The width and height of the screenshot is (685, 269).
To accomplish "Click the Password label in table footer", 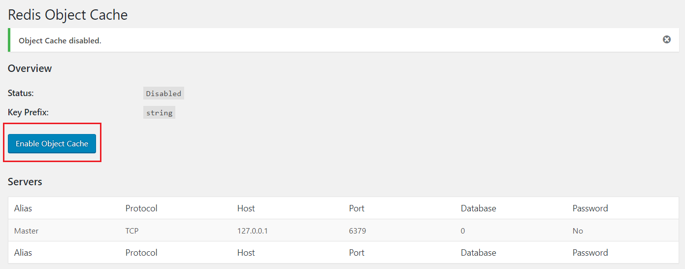I will pos(590,252).
